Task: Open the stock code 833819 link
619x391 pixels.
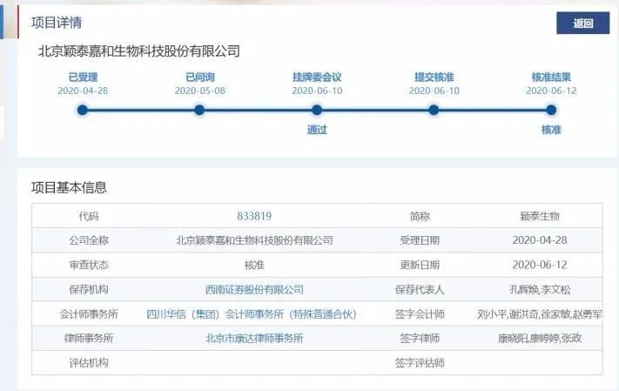Action: tap(254, 216)
